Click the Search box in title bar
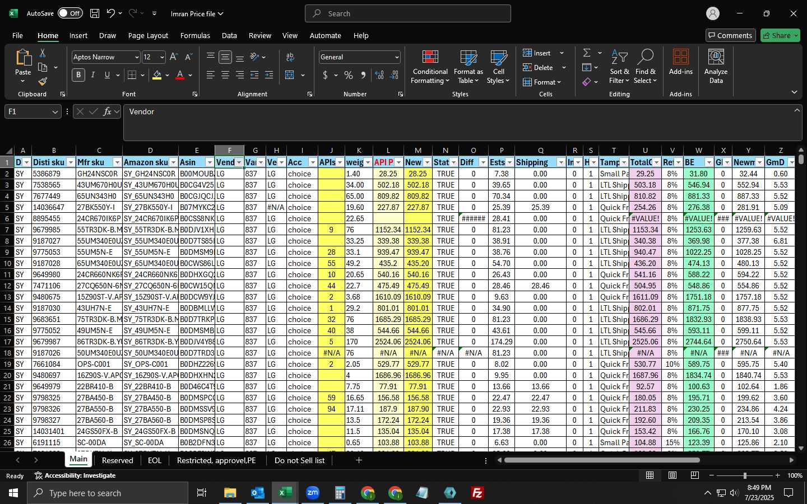 click(x=408, y=13)
